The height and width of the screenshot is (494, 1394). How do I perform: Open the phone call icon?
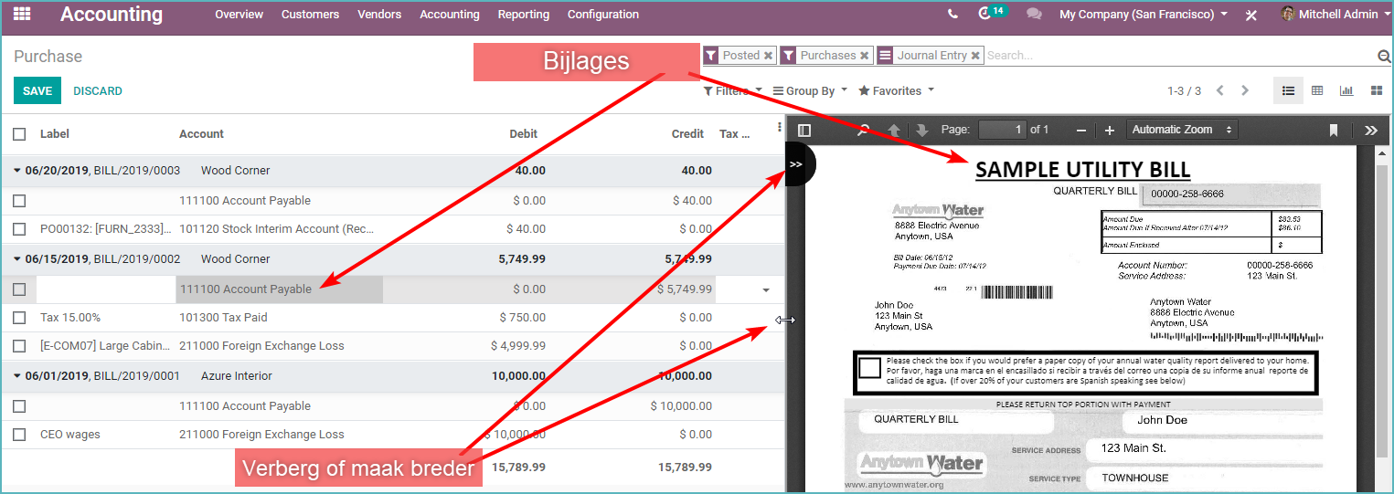click(953, 15)
